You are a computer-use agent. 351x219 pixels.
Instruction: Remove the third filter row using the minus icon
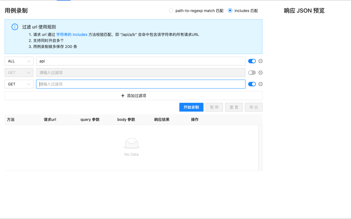[x=260, y=84]
